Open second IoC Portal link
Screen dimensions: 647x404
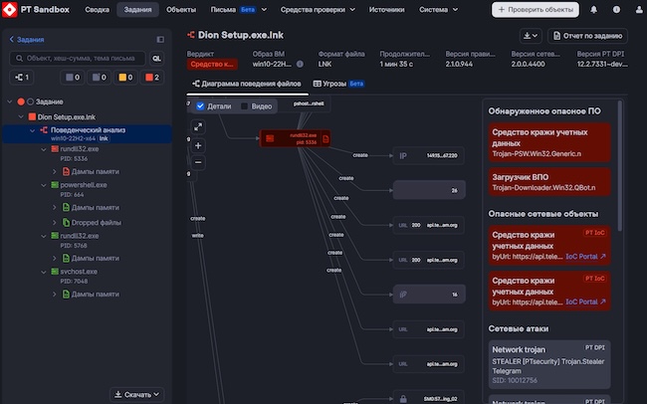585,303
